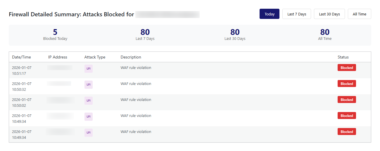Select the Today filter button
380x151 pixels.
[x=269, y=14]
